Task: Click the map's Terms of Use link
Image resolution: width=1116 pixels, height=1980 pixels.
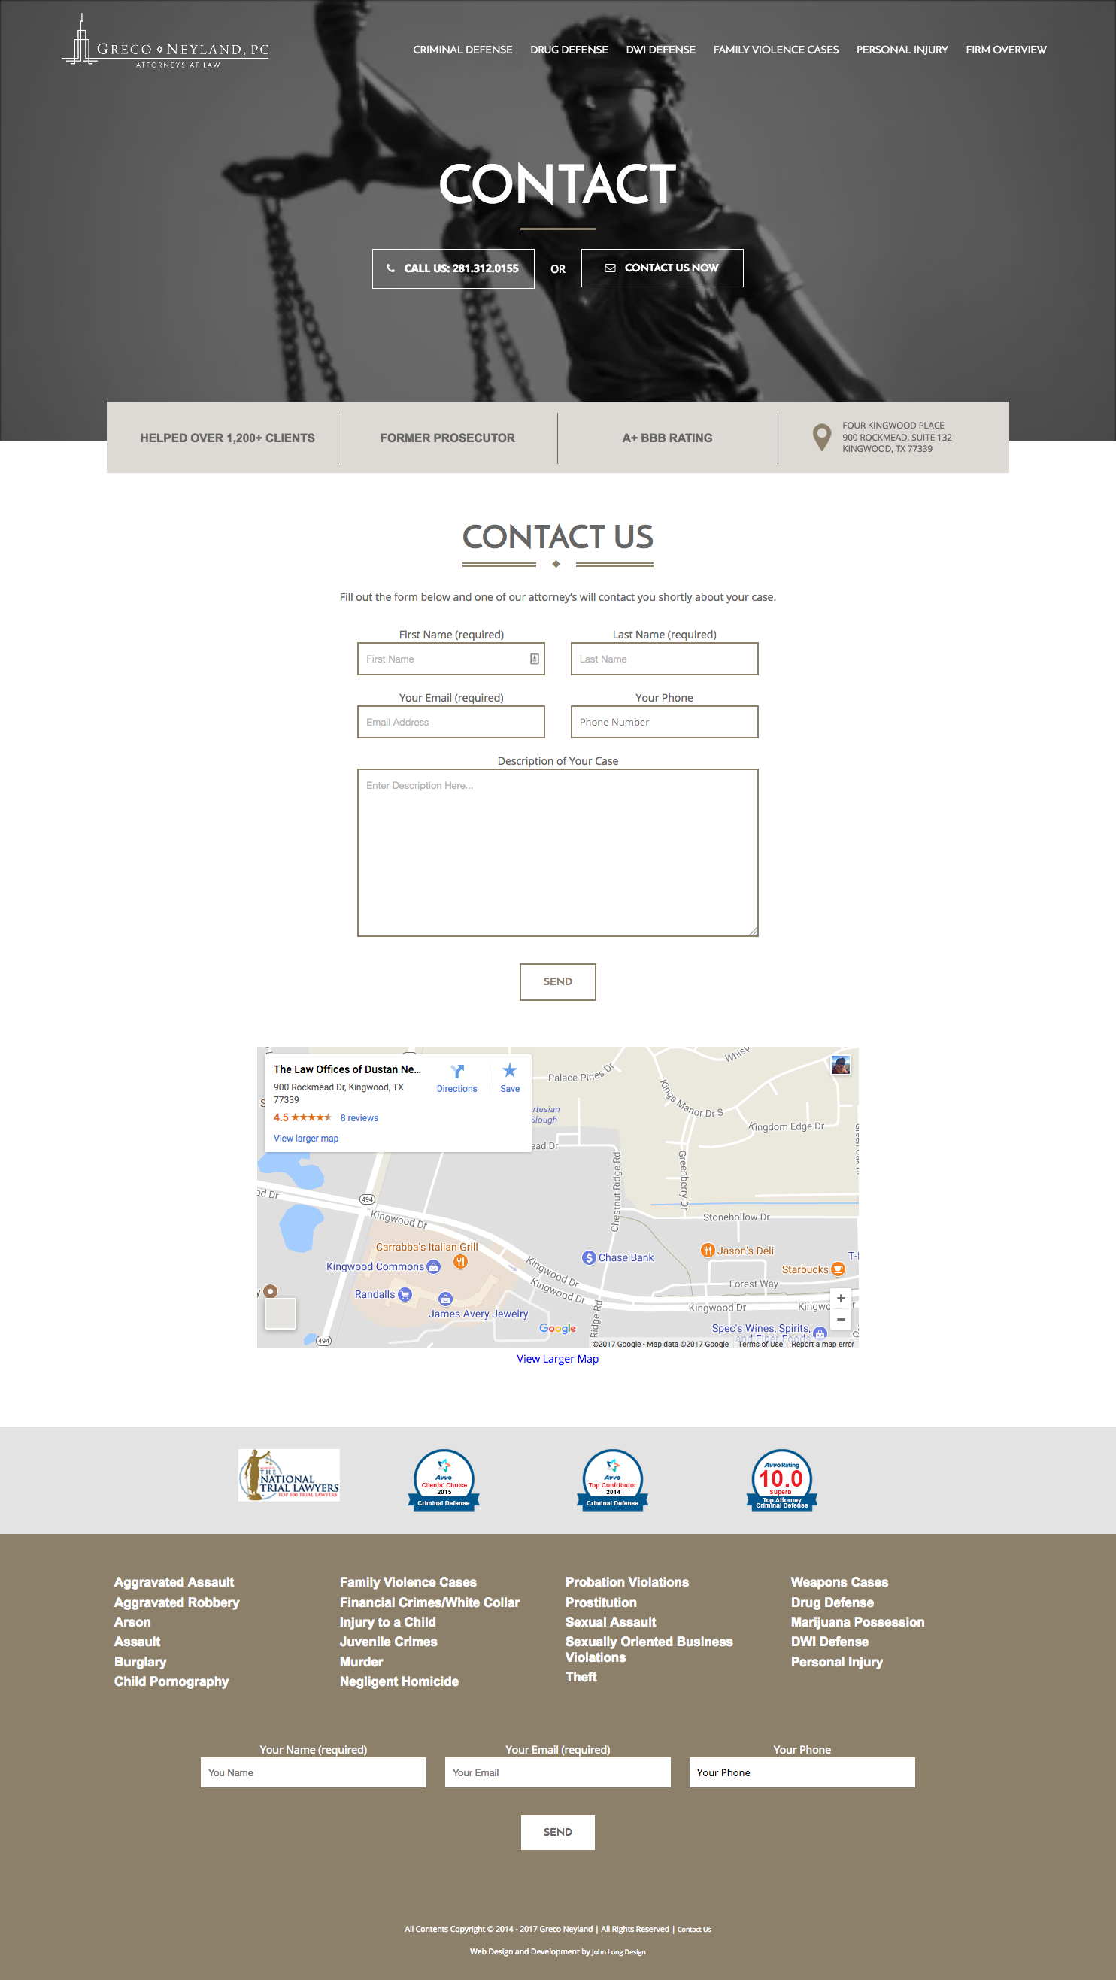Action: point(760,1344)
